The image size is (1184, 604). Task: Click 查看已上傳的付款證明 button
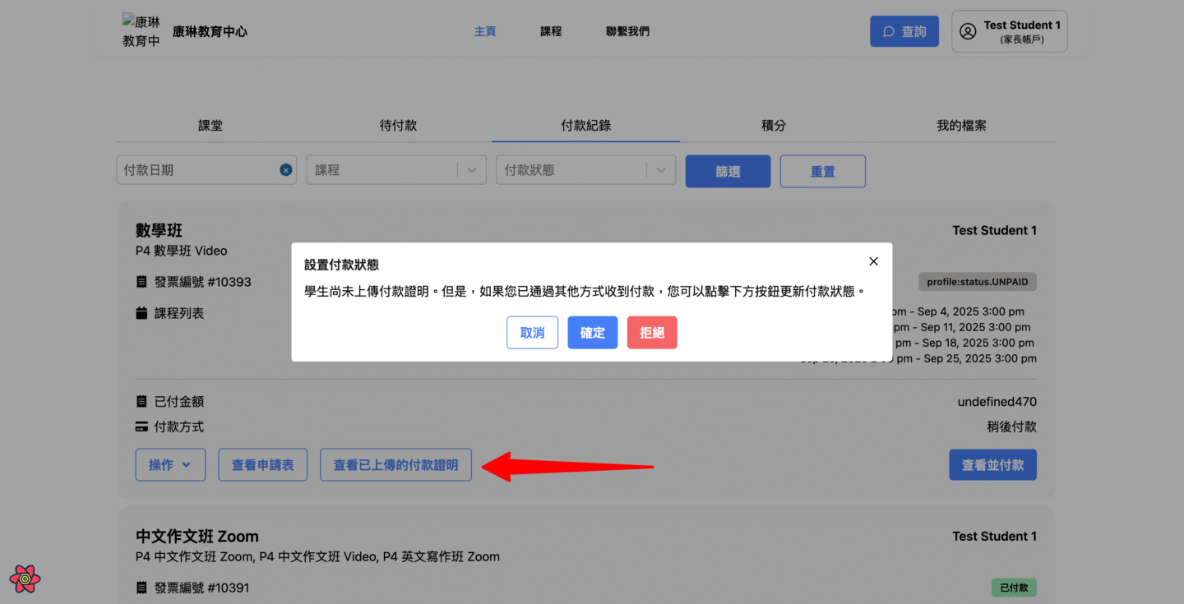click(x=395, y=465)
